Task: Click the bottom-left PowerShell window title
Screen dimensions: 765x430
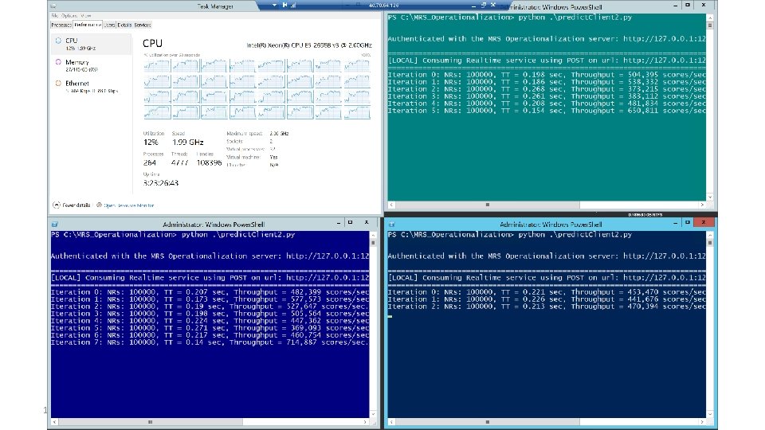Action: click(x=214, y=225)
